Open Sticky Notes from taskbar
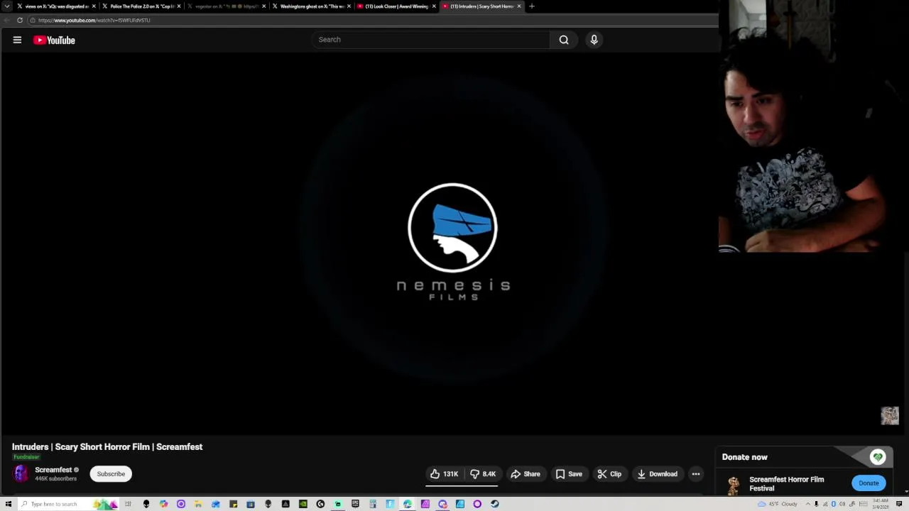 coord(233,504)
